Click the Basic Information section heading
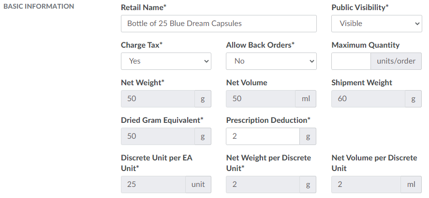This screenshot has height=198, width=429. [39, 7]
